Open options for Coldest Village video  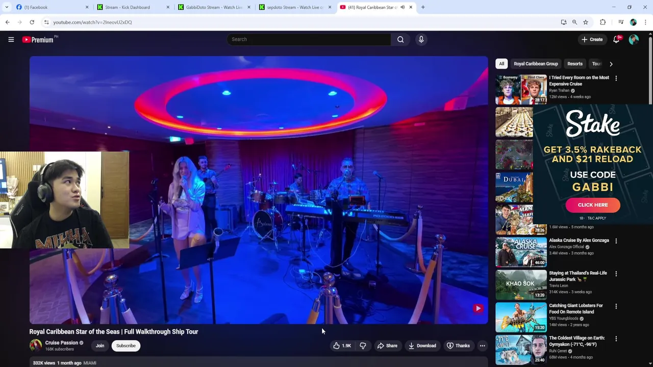616,339
